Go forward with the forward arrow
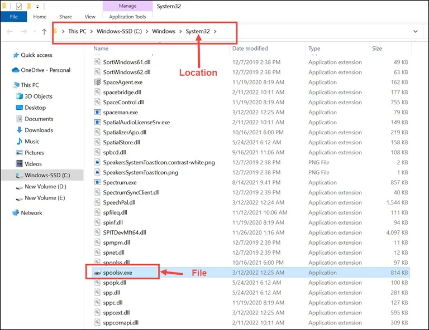This screenshot has width=429, height=330. pyautogui.click(x=24, y=31)
